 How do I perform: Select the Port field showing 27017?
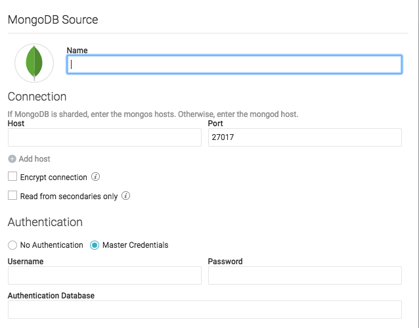pos(304,137)
